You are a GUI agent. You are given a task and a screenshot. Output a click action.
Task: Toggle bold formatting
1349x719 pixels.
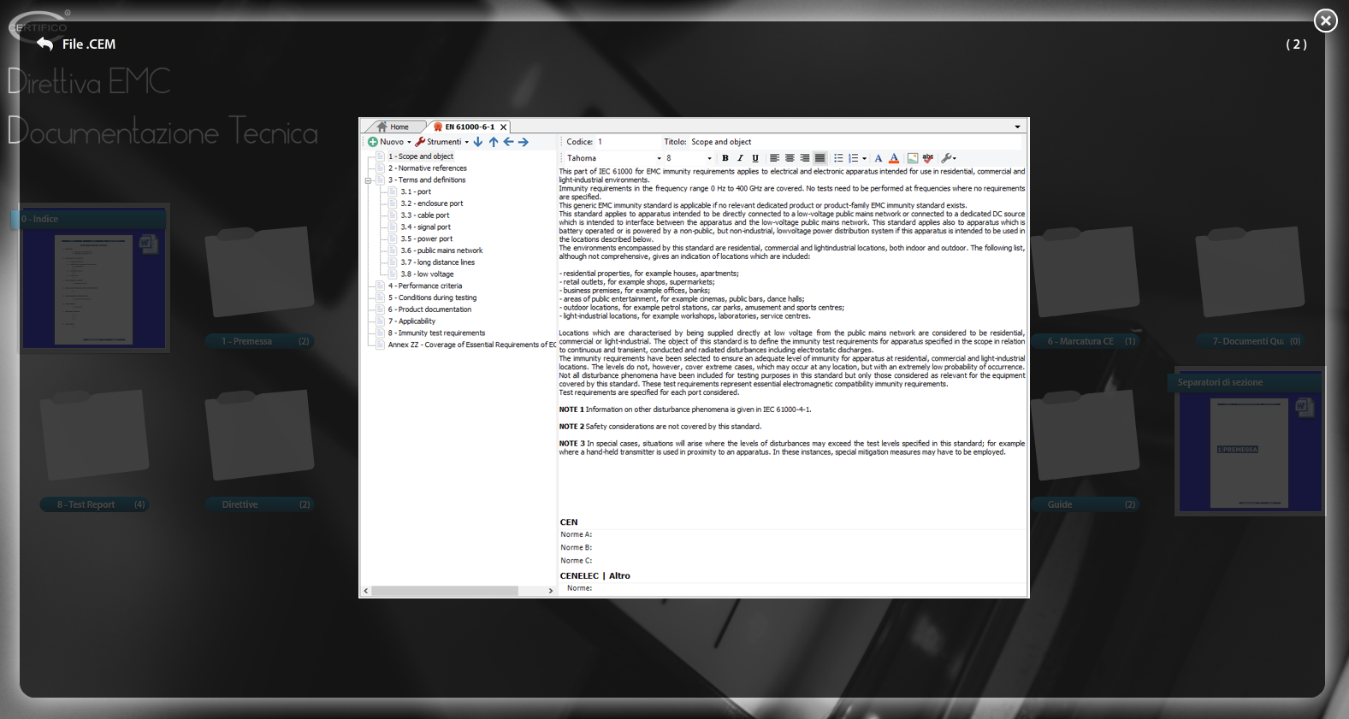725,158
